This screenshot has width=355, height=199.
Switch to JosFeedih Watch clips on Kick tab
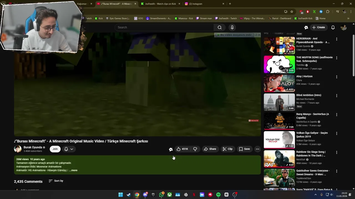(160, 4)
